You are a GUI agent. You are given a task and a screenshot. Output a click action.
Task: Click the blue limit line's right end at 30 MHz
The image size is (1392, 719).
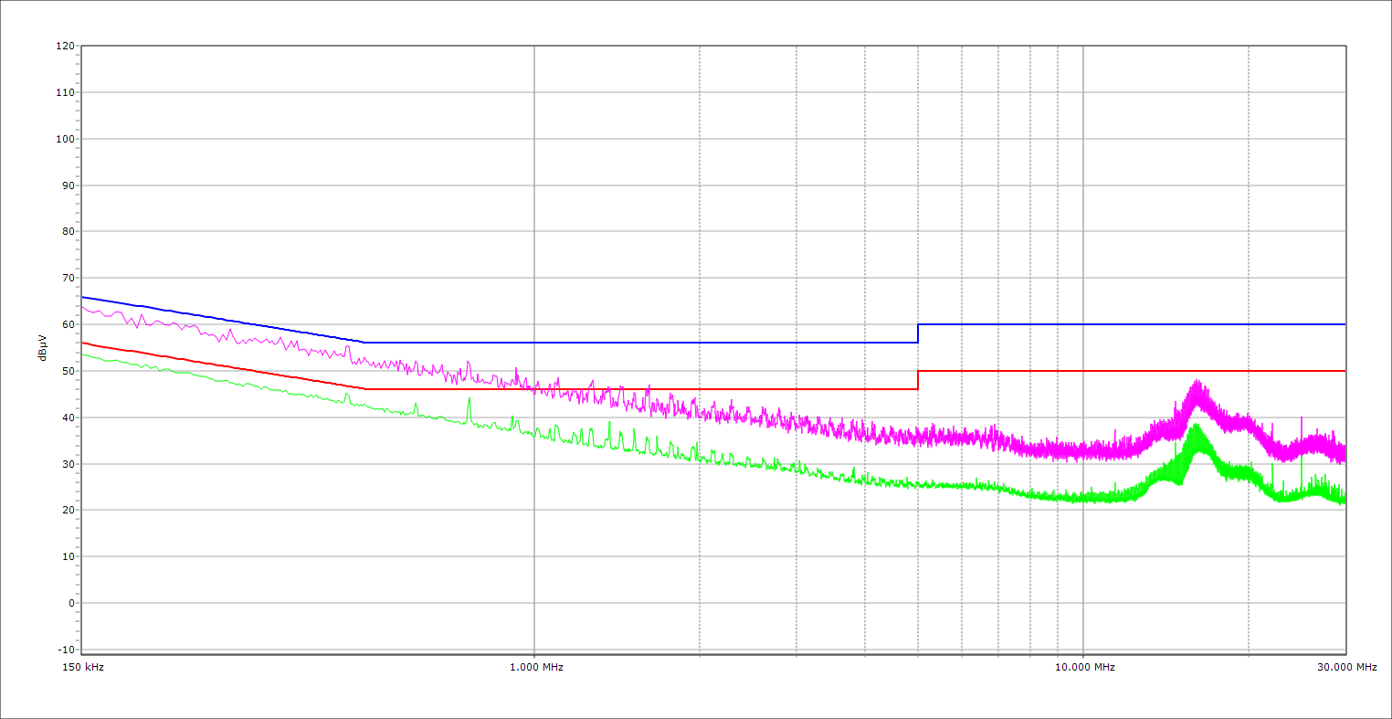[x=1345, y=324]
